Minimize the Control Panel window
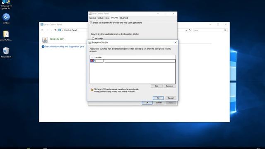Screen dimensions: 265x149 pyautogui.click(x=210, y=24)
